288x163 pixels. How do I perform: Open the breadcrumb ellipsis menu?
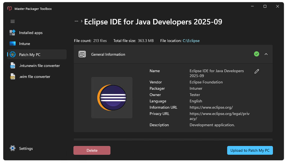[76, 21]
